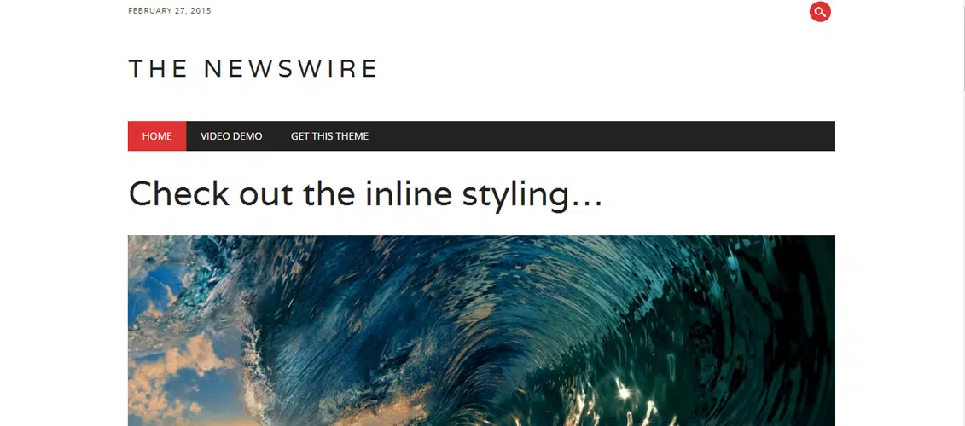Image resolution: width=965 pixels, height=426 pixels.
Task: Click the word THE in the logo
Action: pos(158,68)
